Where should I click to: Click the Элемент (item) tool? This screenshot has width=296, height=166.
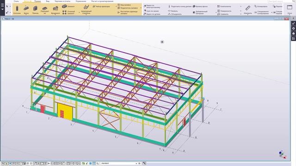[x=68, y=6]
